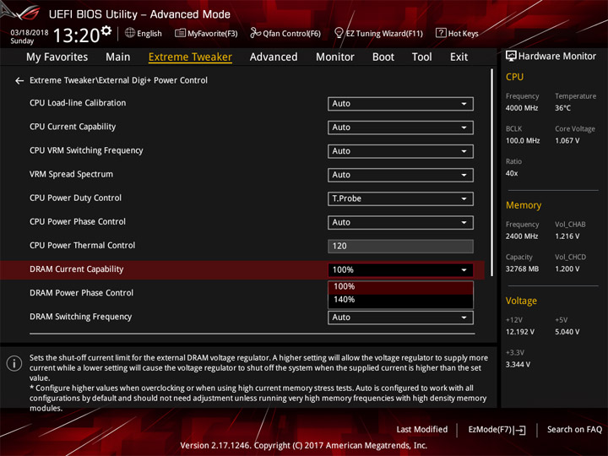Click the 5.040 V reading

tap(567, 332)
